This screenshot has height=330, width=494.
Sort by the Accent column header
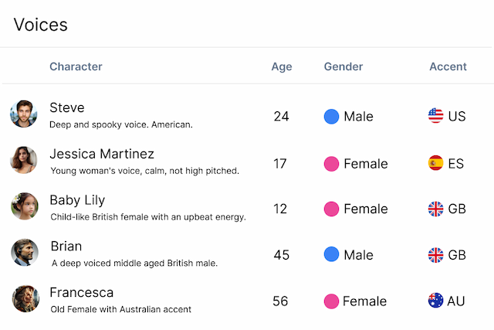coord(448,66)
